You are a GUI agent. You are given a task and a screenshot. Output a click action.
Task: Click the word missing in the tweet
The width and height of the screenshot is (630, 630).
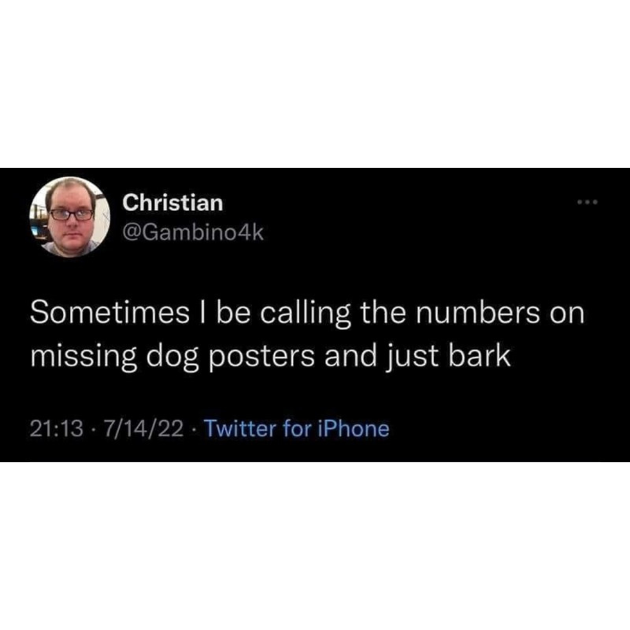coord(83,357)
